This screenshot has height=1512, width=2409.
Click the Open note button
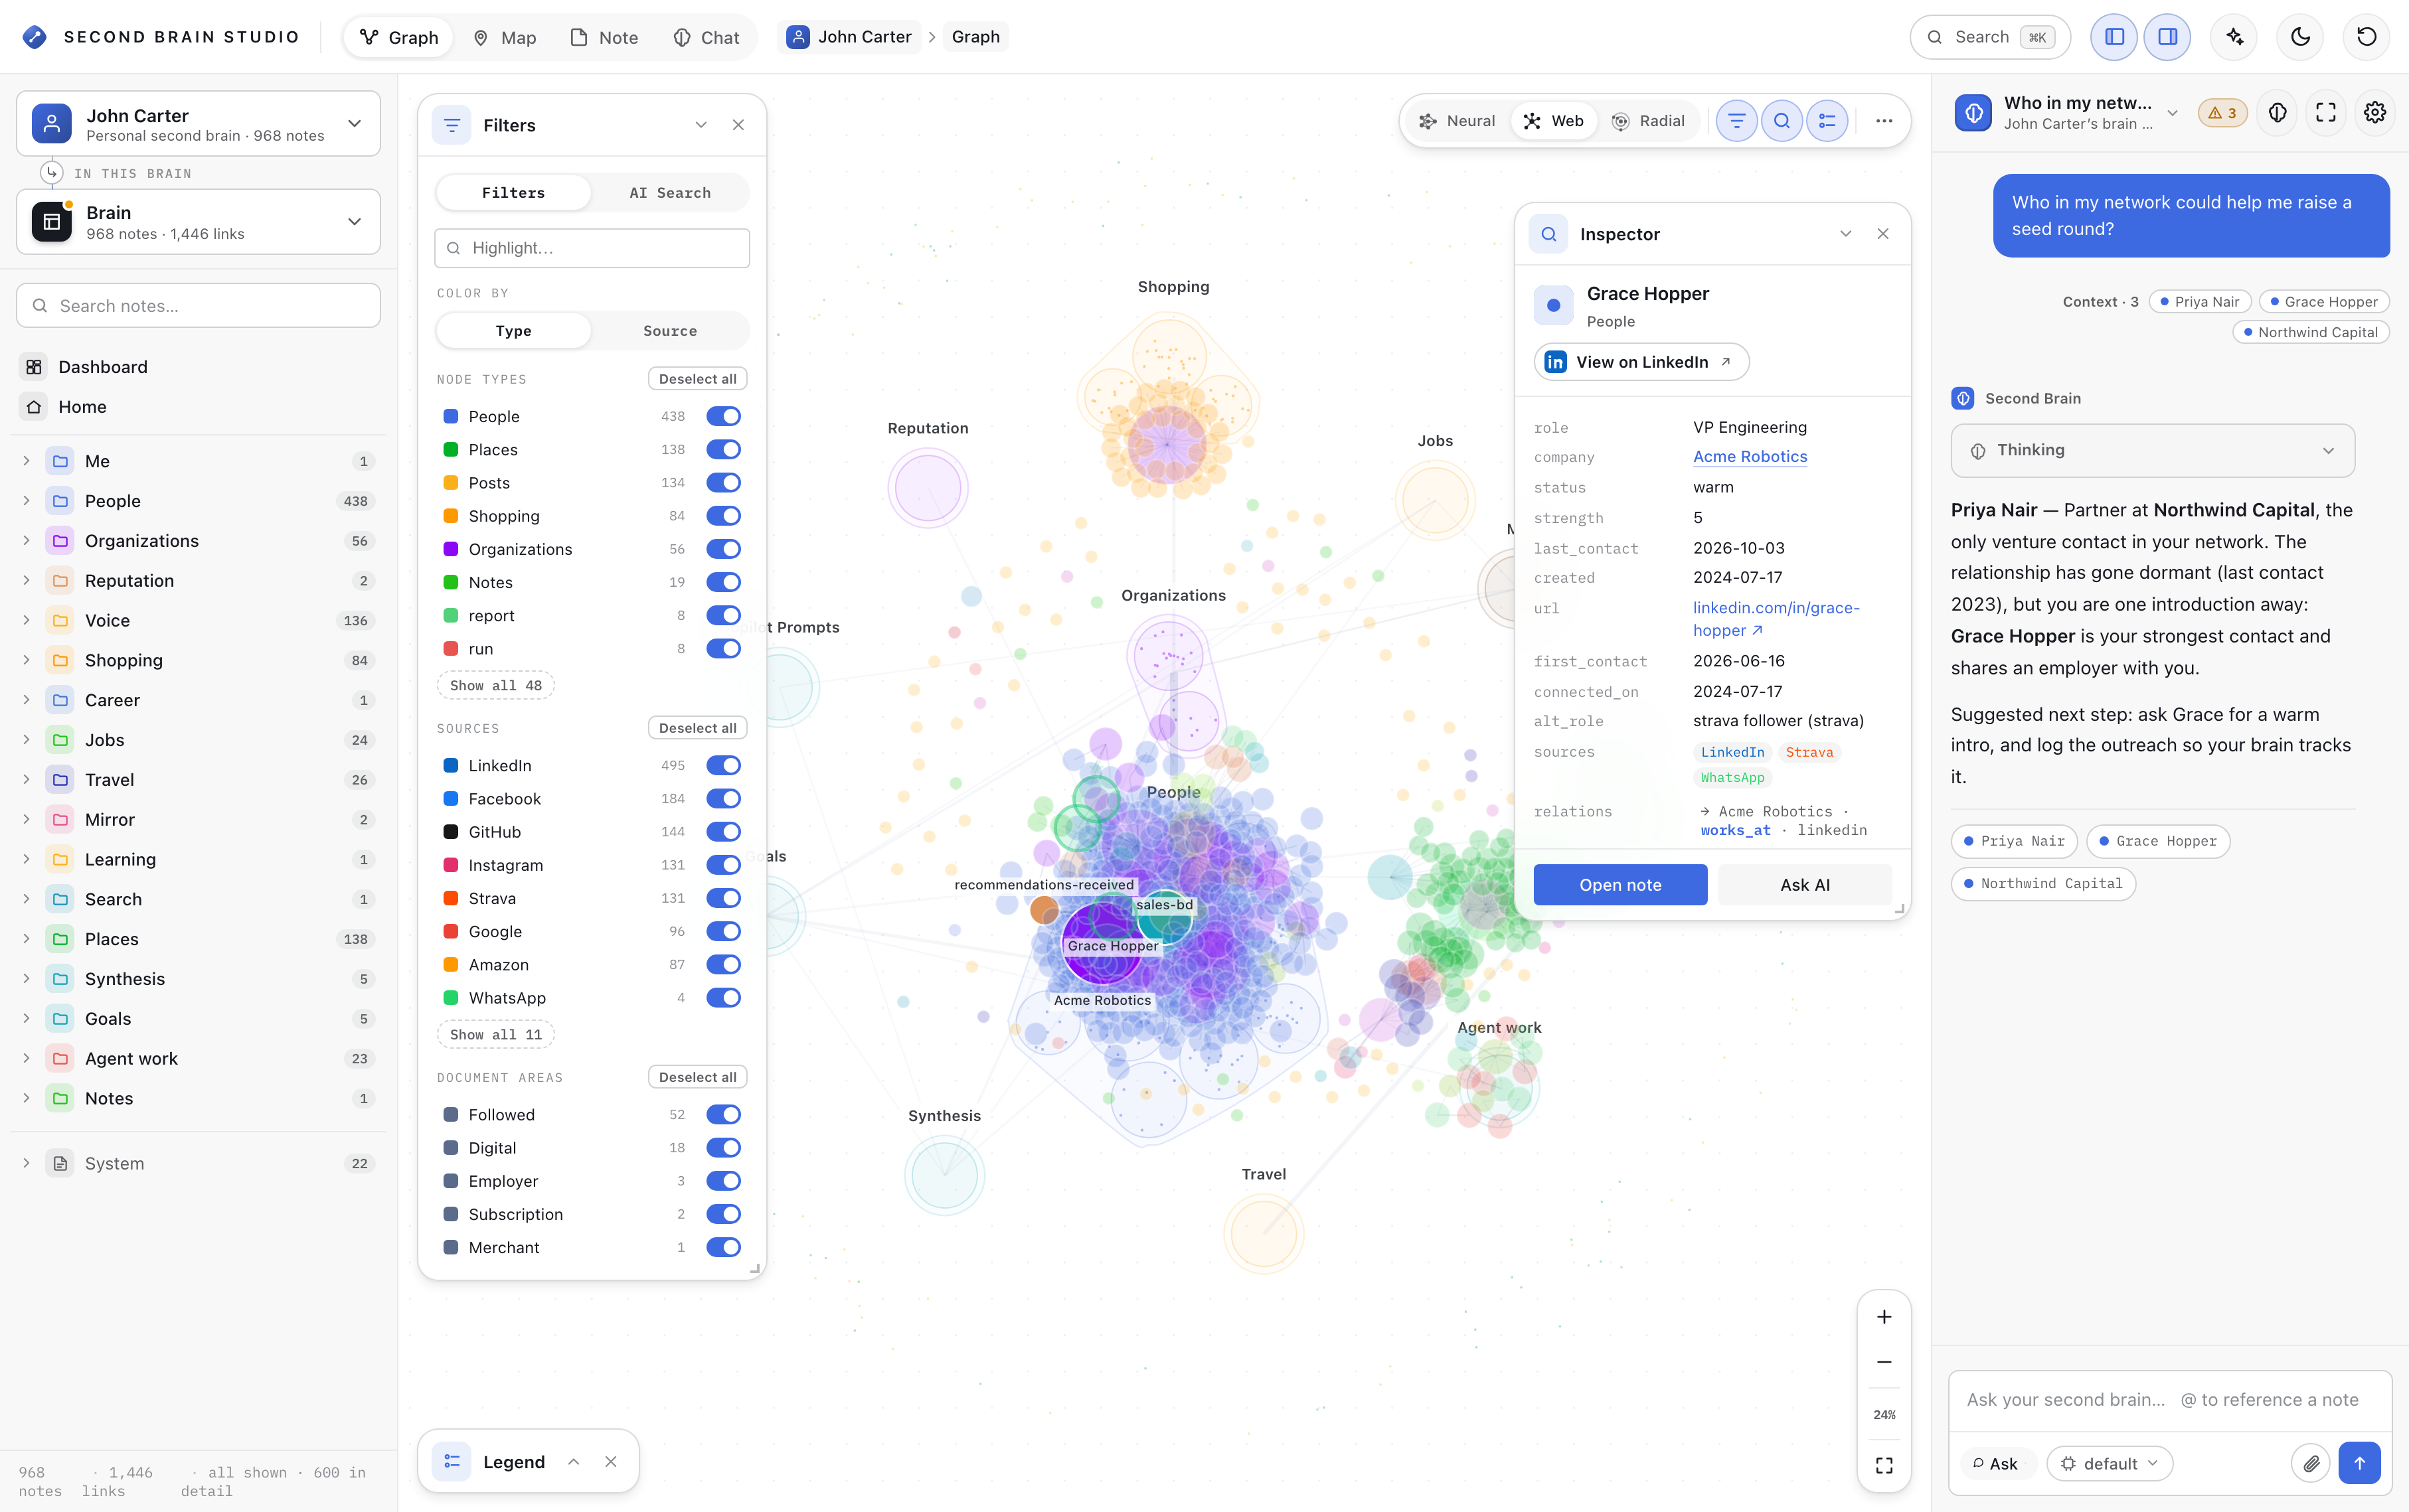tap(1620, 885)
